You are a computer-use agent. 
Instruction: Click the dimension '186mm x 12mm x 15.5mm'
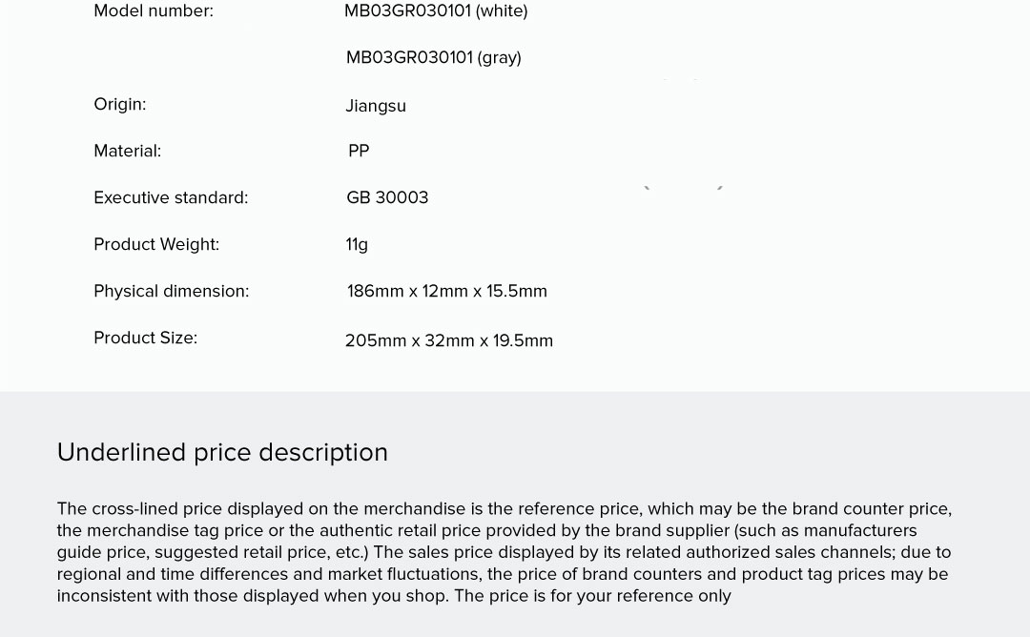(x=447, y=292)
